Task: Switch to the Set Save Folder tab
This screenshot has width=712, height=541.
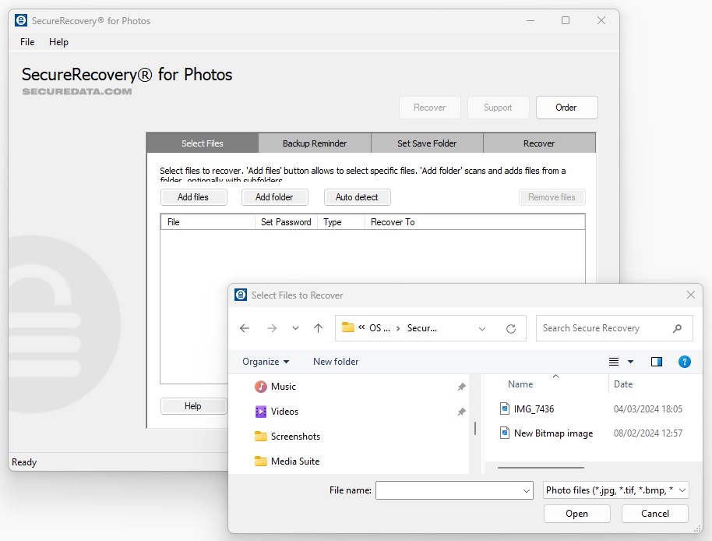Action: [x=427, y=143]
